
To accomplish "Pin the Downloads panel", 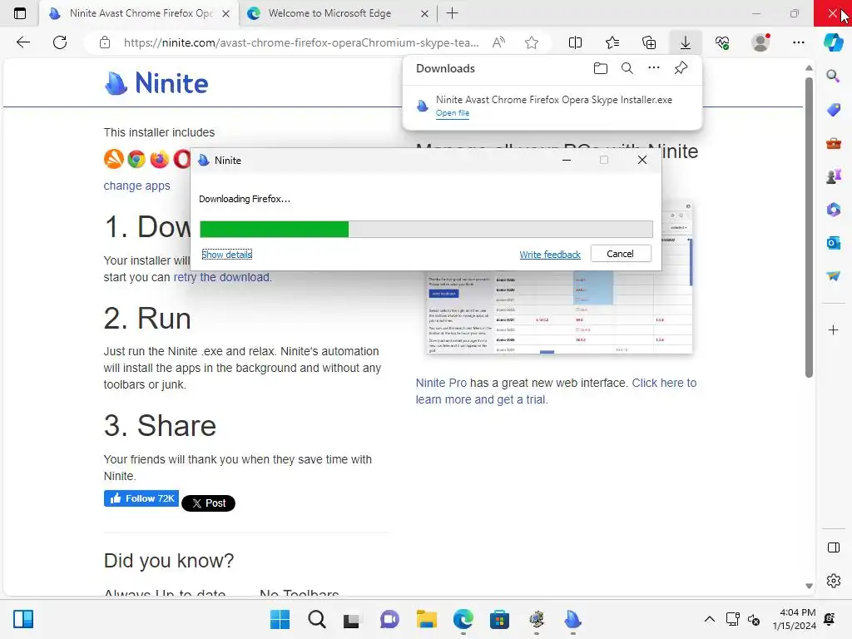I will (681, 68).
